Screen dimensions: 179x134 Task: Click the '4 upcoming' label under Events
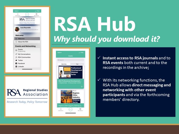22,51
